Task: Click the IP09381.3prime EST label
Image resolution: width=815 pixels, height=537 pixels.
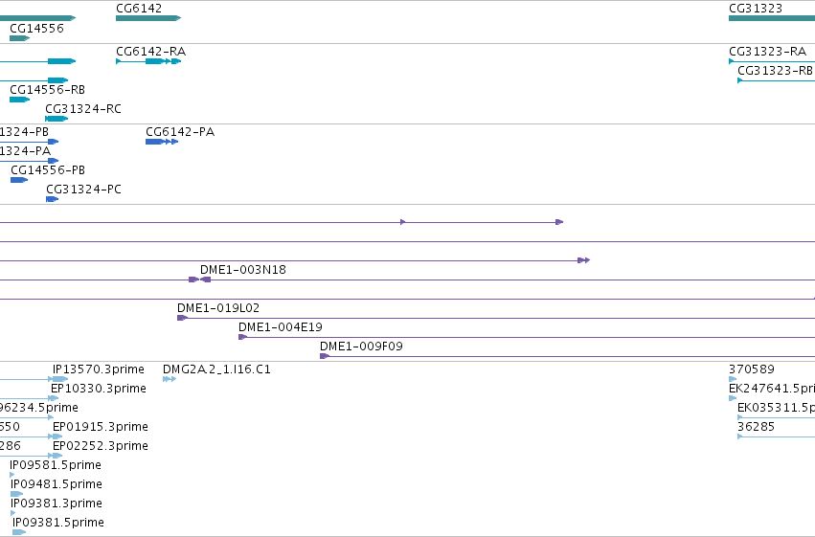Action: pyautogui.click(x=57, y=503)
